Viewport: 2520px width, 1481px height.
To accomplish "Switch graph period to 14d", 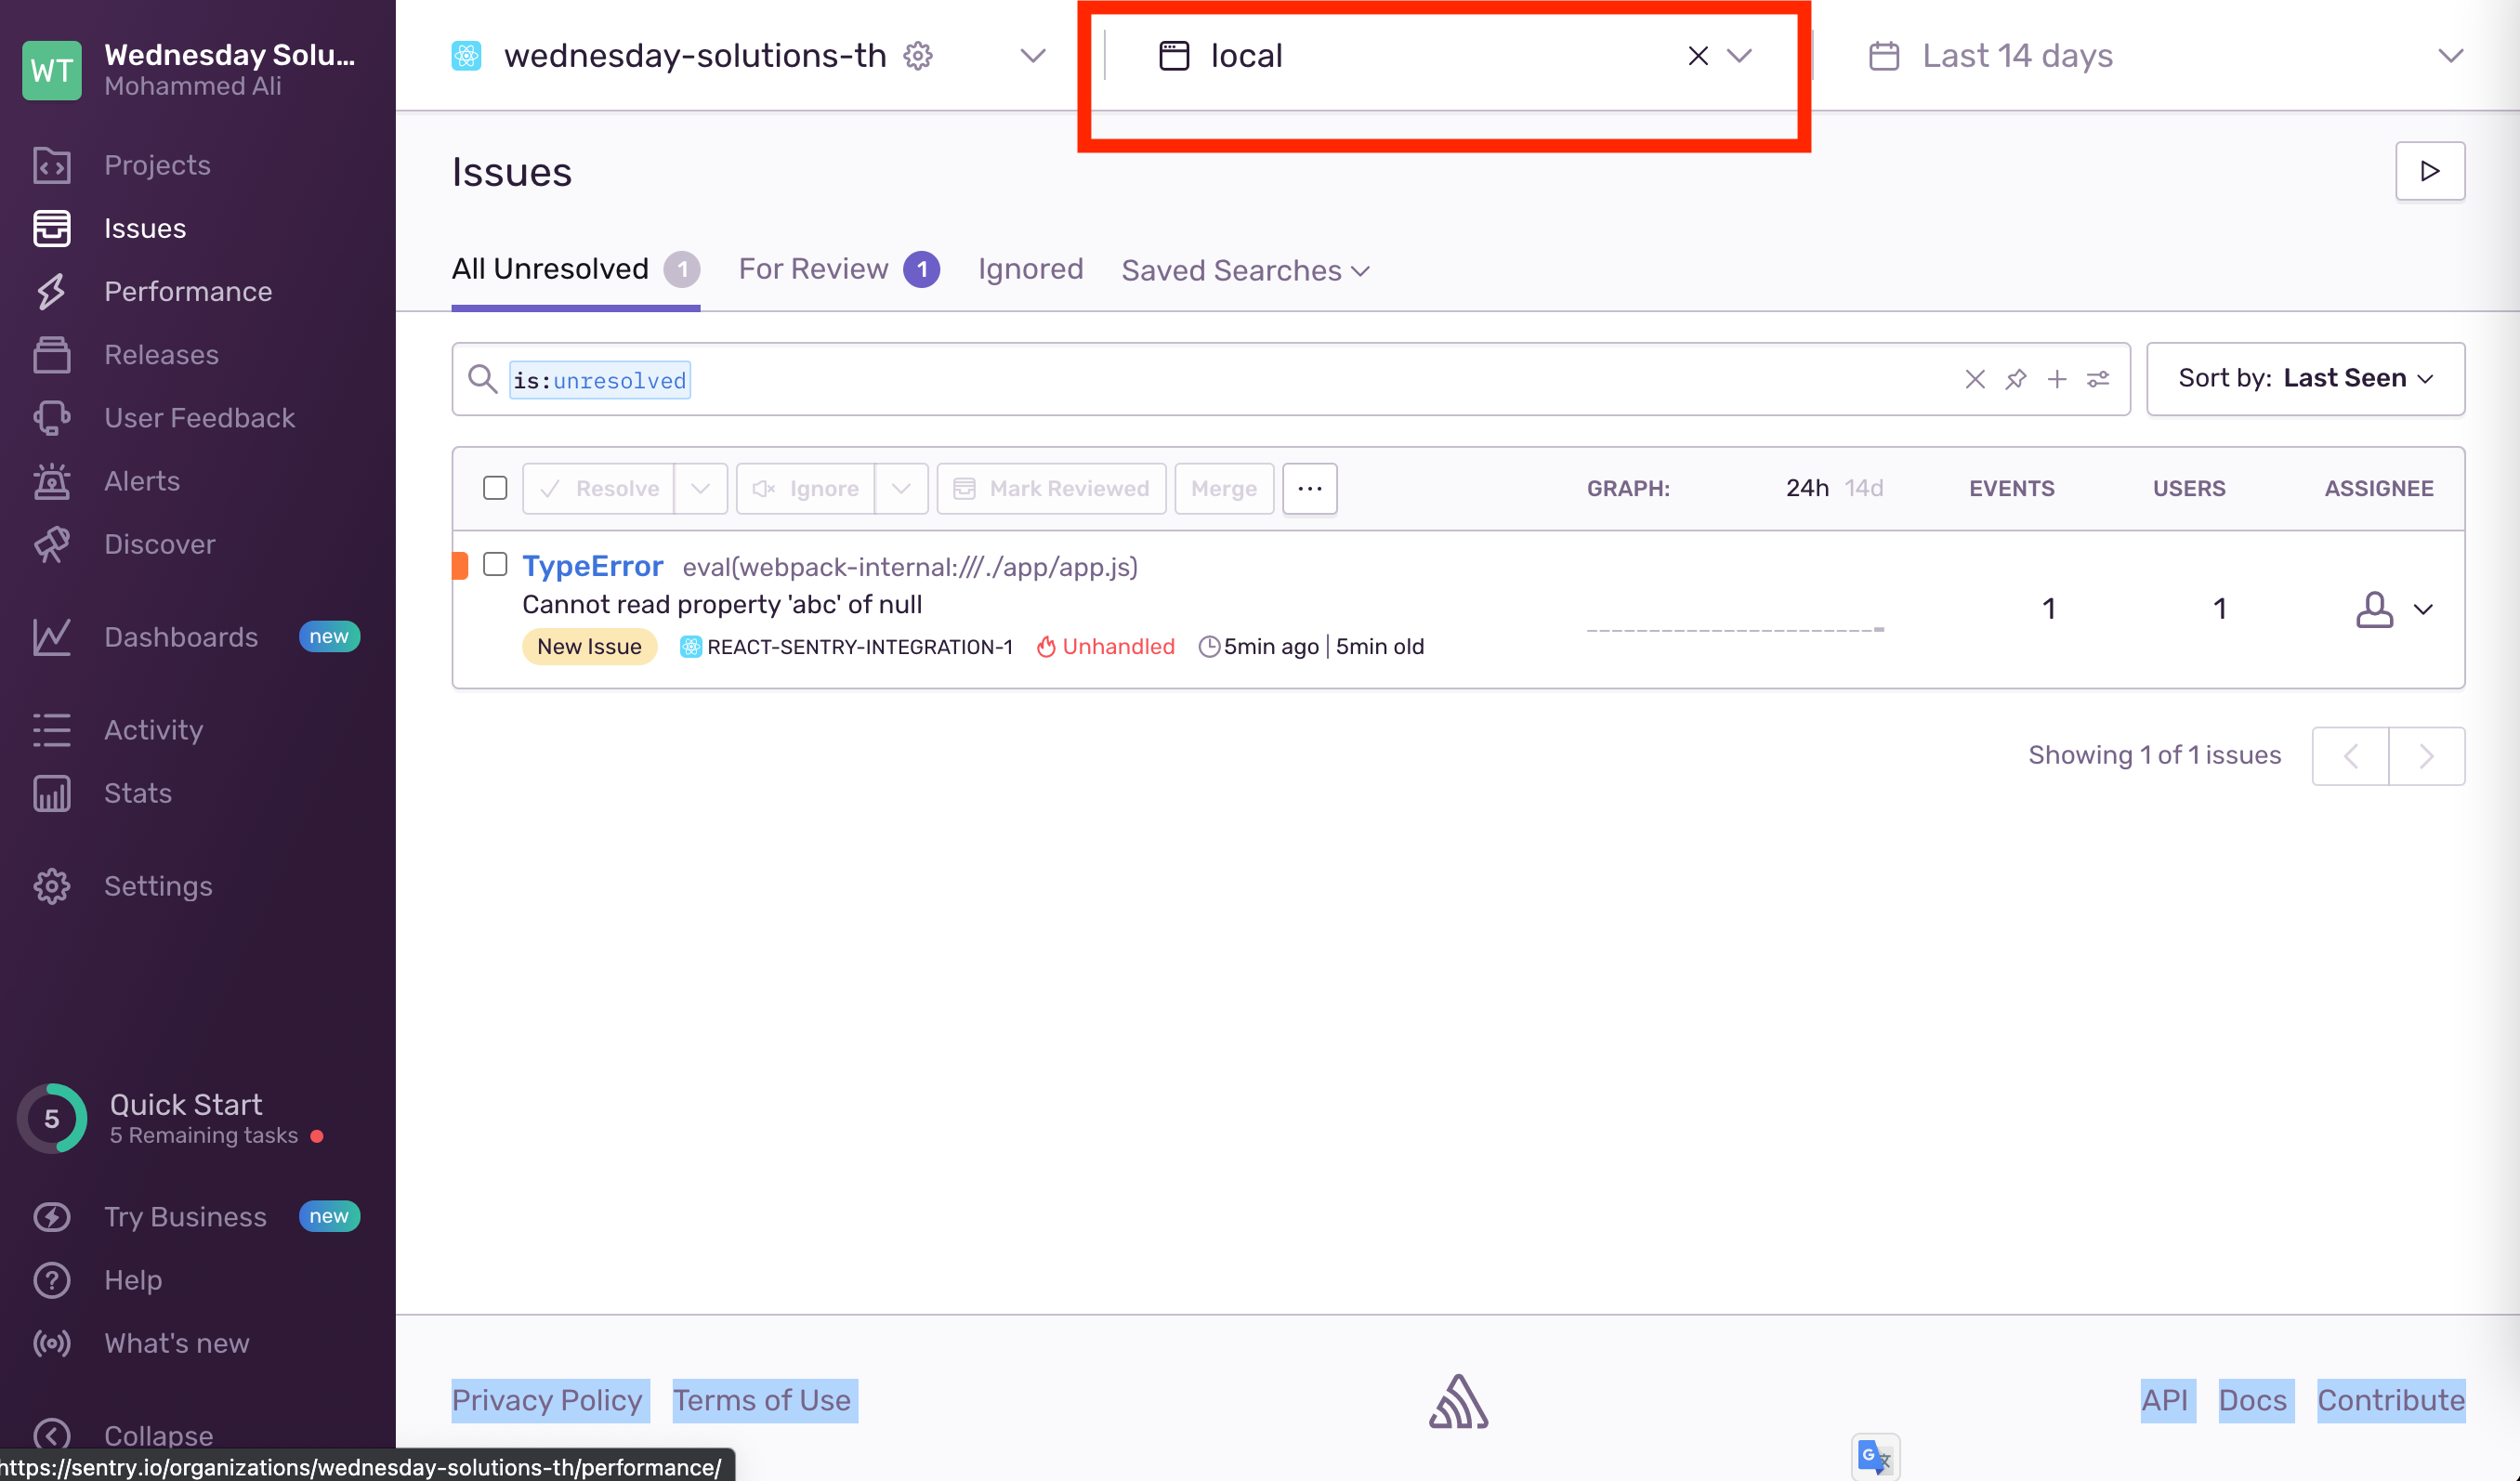I will coord(1864,488).
